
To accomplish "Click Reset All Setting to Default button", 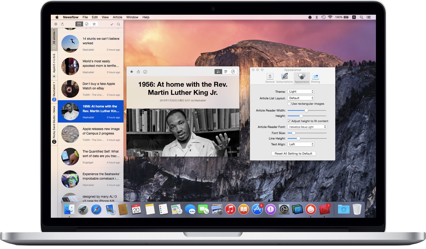I will (293, 153).
